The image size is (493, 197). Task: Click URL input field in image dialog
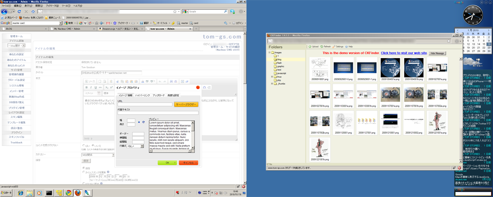click(145, 104)
